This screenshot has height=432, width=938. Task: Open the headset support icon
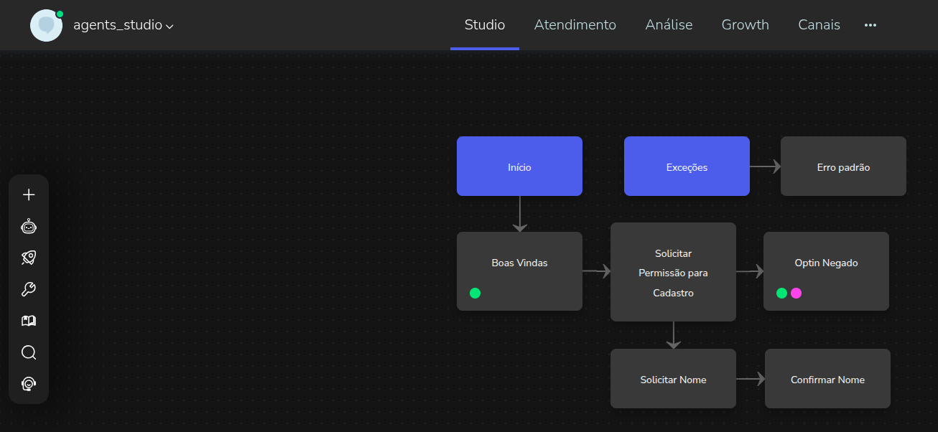pos(29,384)
